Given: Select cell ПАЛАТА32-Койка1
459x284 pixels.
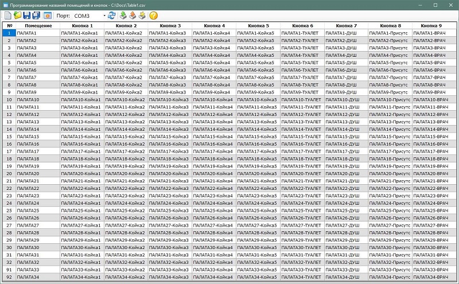Looking at the screenshot, I should tap(82, 262).
